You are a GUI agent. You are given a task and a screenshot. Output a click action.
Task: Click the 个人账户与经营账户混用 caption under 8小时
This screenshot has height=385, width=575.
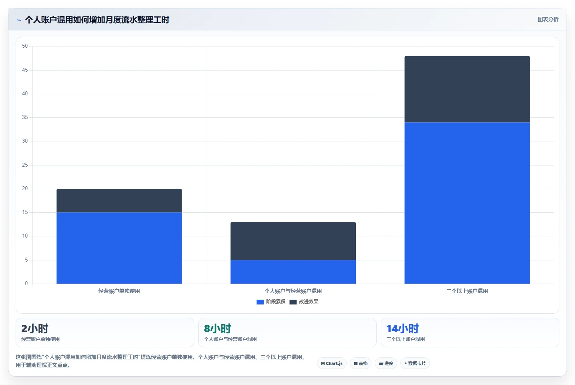click(x=230, y=339)
